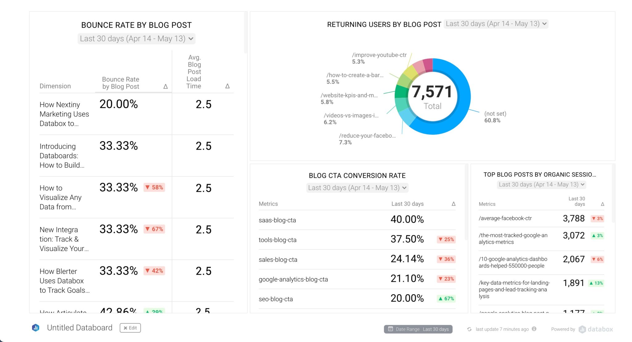Click the Dimension column header
The width and height of the screenshot is (632, 342).
coord(55,86)
